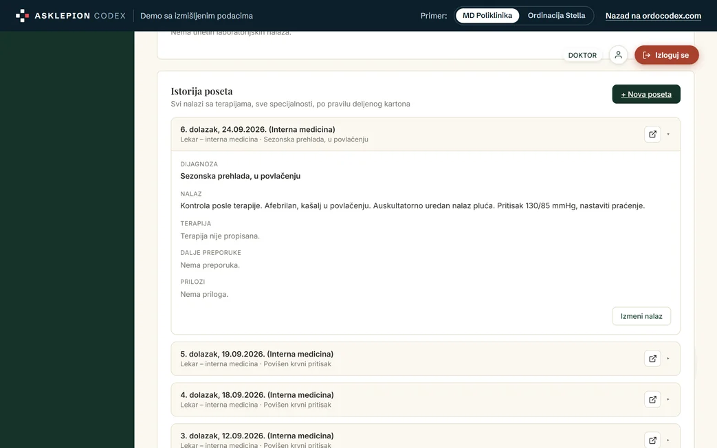Select the 5. dolazak, 19.09.2026. header text
The image size is (717, 448).
[x=256, y=354]
